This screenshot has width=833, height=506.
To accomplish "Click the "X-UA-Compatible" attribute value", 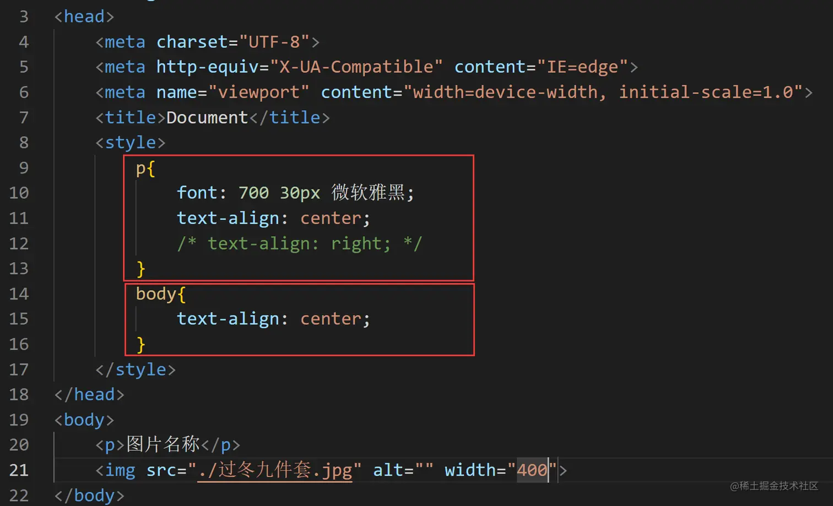I will [x=356, y=67].
